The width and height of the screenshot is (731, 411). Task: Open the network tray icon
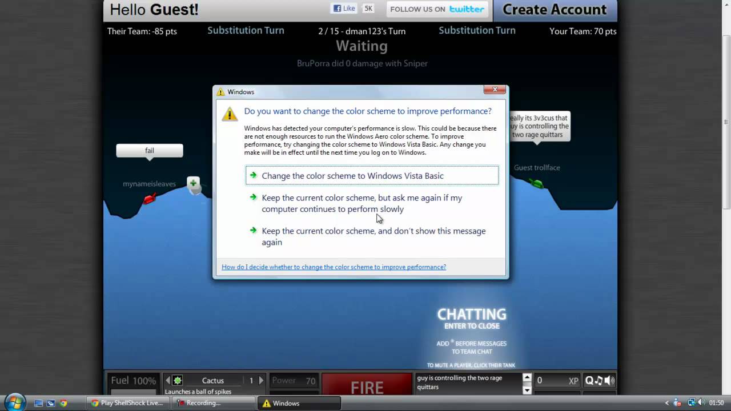(692, 403)
